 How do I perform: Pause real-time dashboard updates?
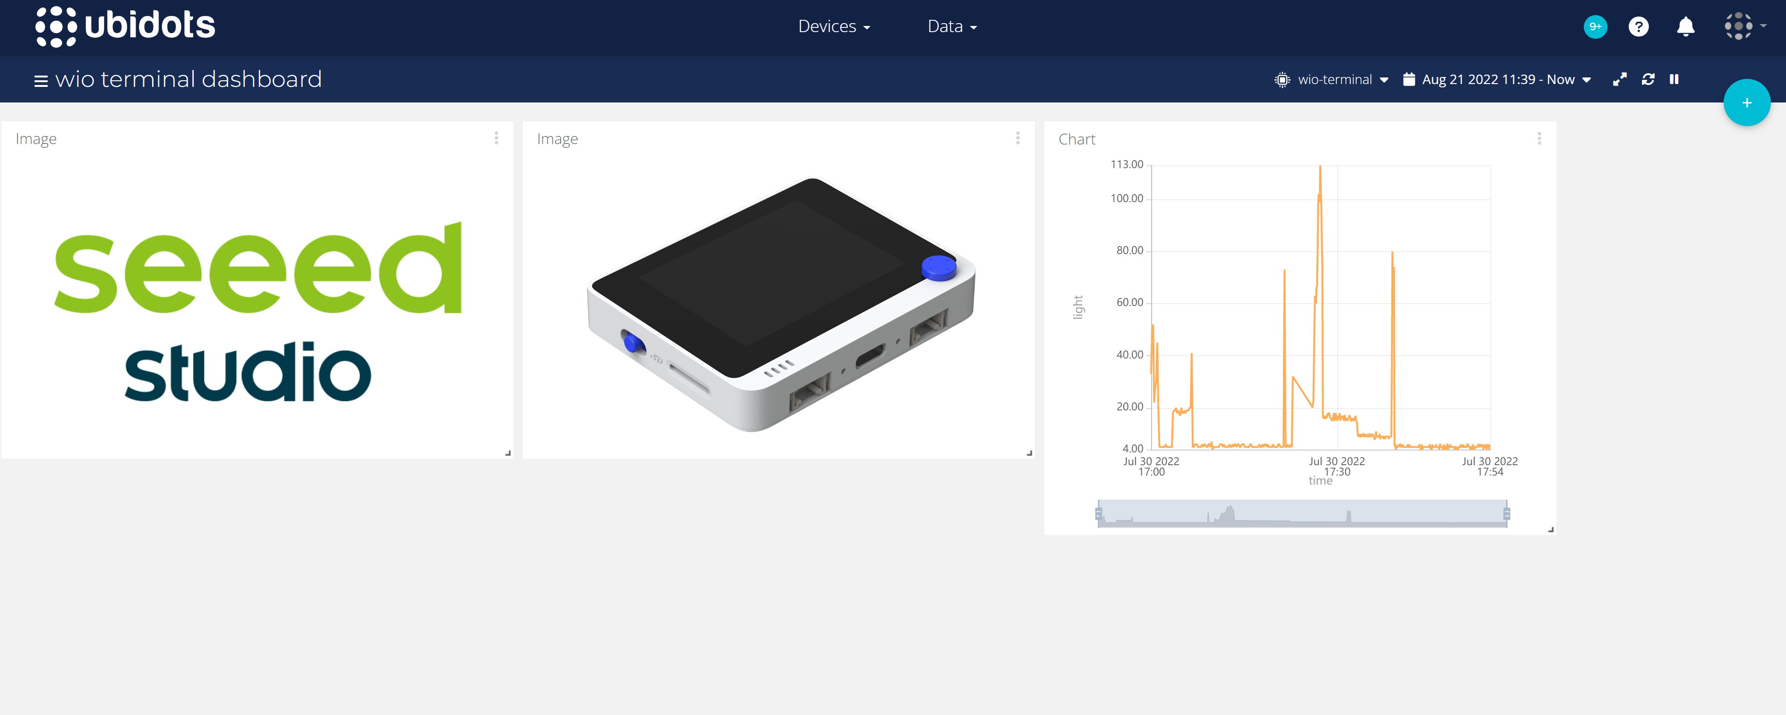[x=1674, y=79]
